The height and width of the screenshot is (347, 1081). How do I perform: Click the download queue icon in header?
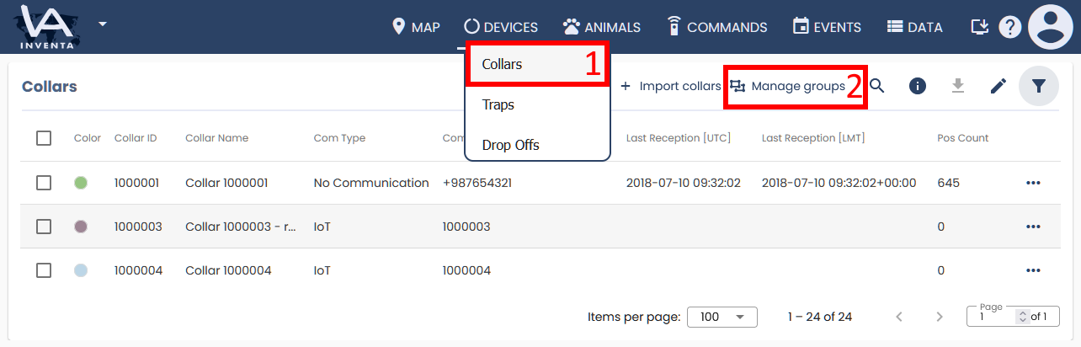click(x=979, y=27)
